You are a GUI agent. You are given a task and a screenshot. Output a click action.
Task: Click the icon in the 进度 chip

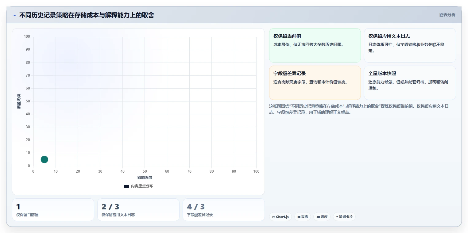[318, 217]
